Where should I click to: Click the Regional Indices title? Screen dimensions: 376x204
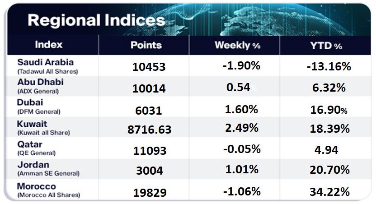(96, 20)
